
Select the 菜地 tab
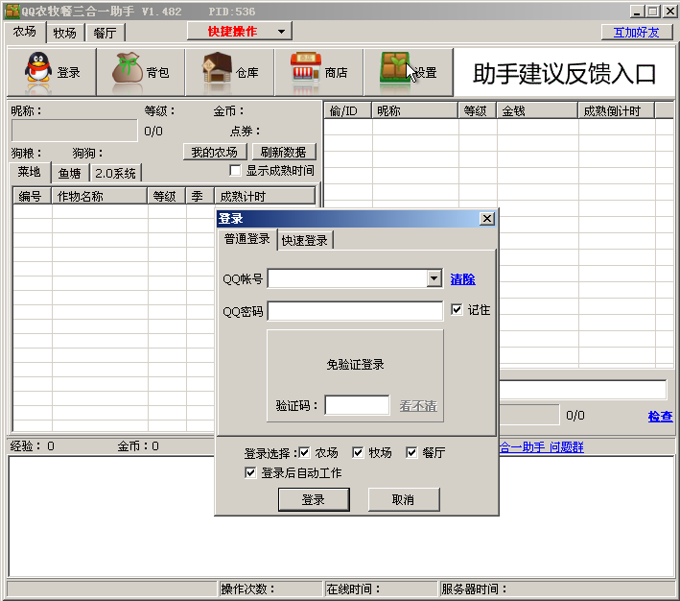coord(30,172)
